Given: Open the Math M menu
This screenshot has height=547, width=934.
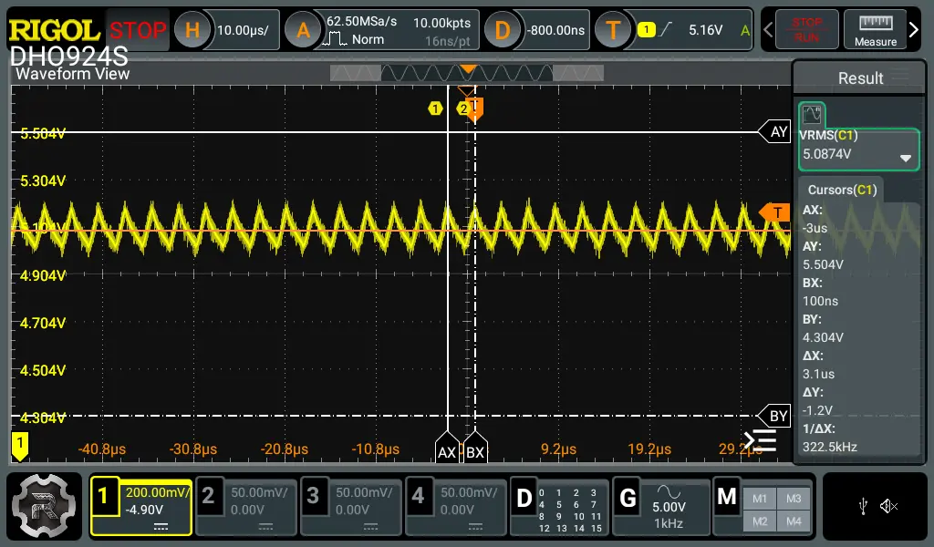Looking at the screenshot, I should [726, 497].
